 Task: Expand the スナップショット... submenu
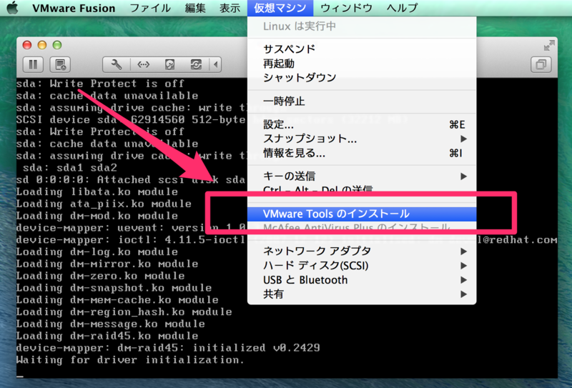click(362, 139)
